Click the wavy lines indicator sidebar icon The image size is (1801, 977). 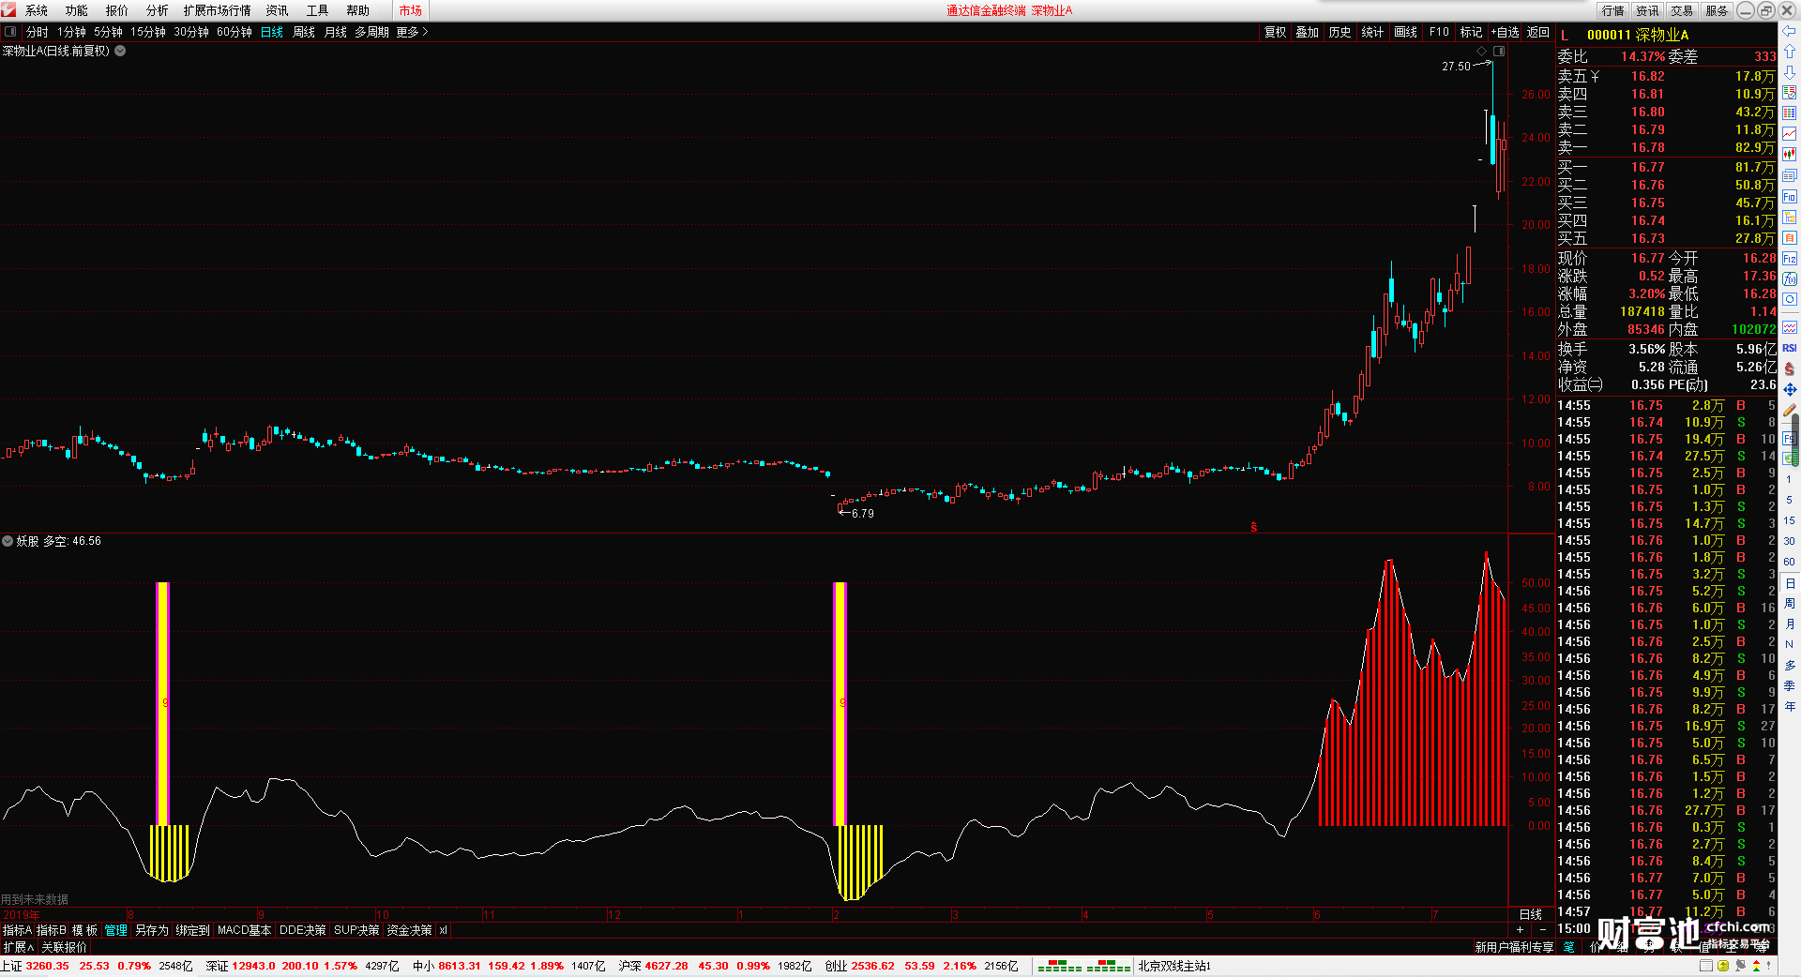coord(1790,327)
